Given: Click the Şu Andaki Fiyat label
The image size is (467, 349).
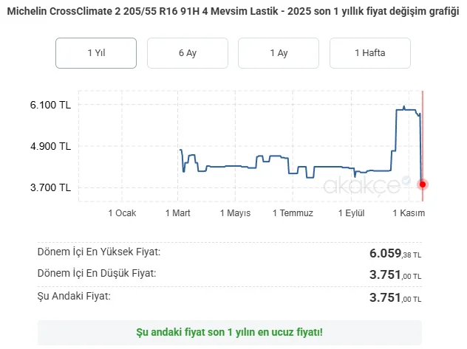Looking at the screenshot, I should click(x=74, y=297).
